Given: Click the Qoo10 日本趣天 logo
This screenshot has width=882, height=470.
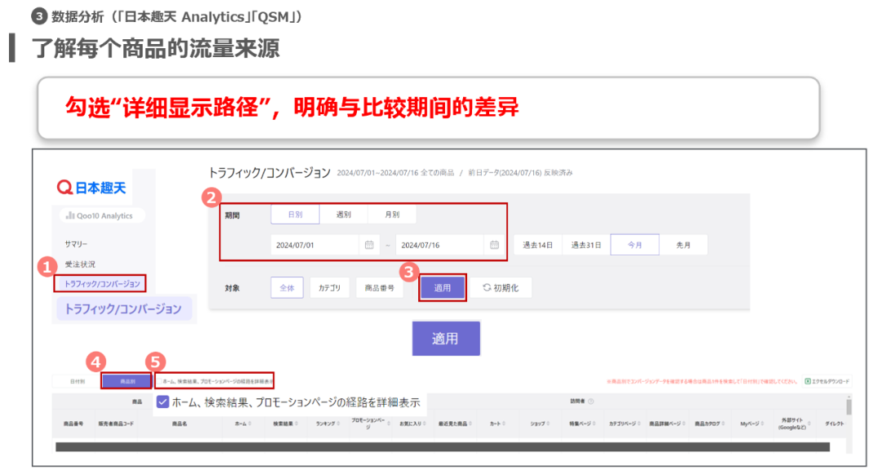Looking at the screenshot, I should click(x=93, y=188).
